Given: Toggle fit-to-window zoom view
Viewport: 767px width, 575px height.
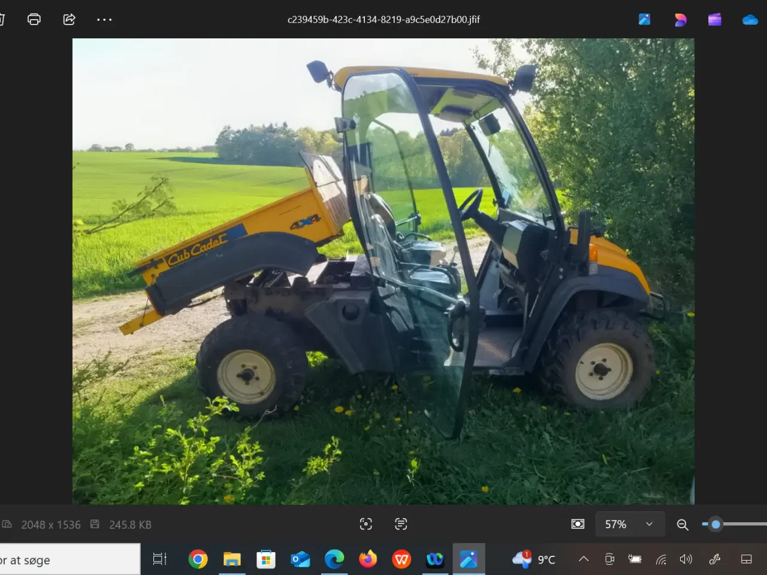Looking at the screenshot, I should 578,524.
